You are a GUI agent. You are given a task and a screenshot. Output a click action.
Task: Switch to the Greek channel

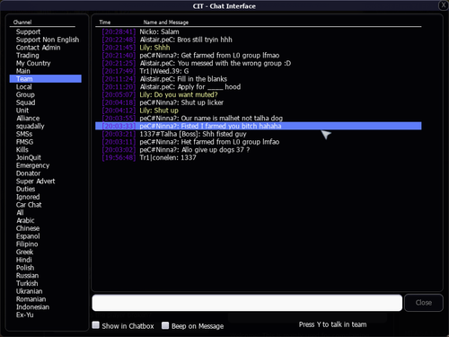click(24, 252)
